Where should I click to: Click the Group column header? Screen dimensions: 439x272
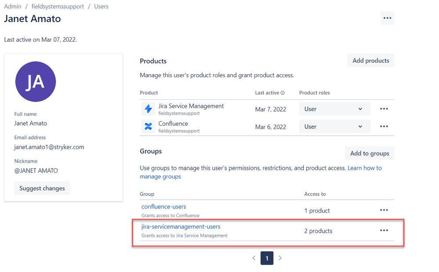(x=147, y=194)
